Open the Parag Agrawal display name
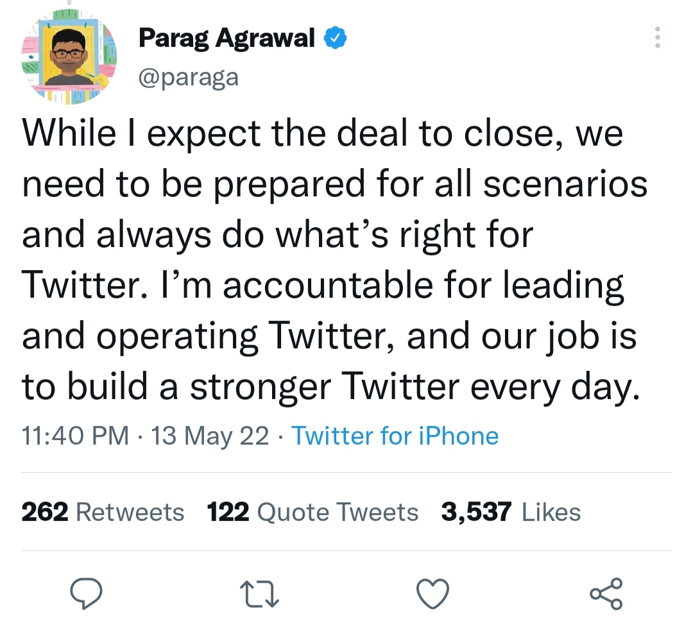This screenshot has width=693, height=628. click(x=227, y=39)
